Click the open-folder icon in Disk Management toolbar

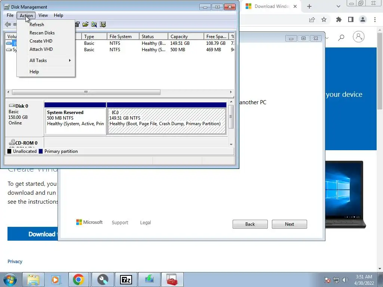[85, 24]
